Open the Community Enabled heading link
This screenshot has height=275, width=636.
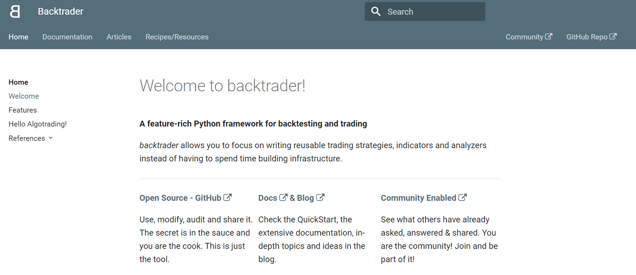[x=418, y=198]
